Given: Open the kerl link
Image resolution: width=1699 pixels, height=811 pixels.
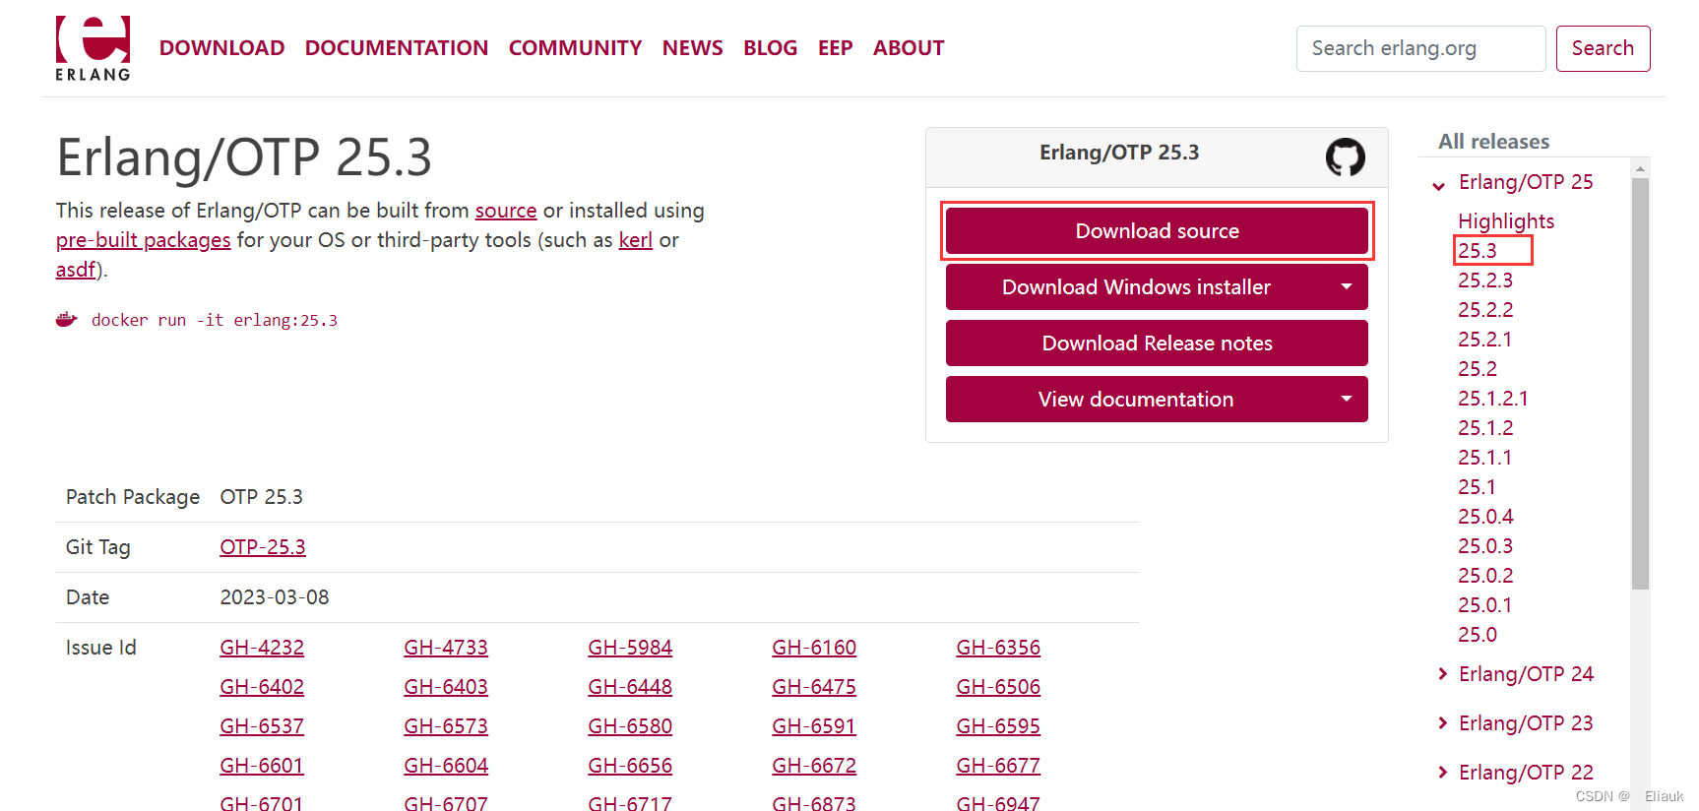Looking at the screenshot, I should [635, 240].
